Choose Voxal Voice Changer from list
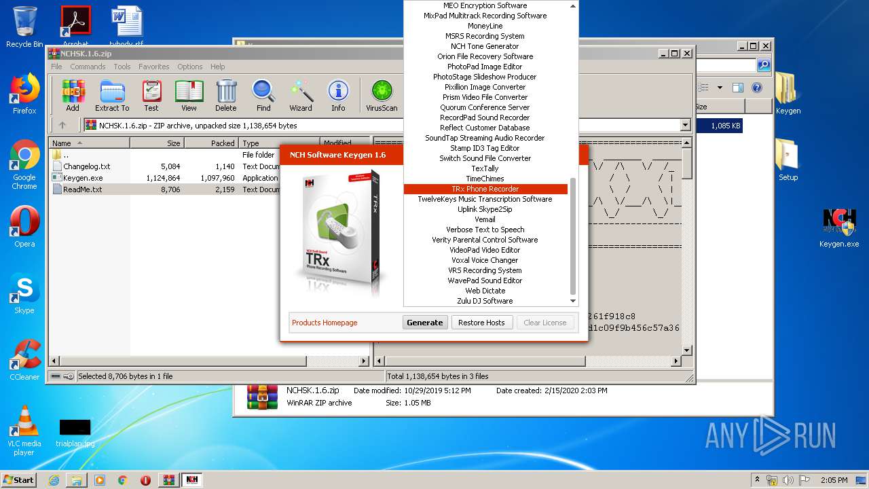This screenshot has height=489, width=869. pos(485,260)
